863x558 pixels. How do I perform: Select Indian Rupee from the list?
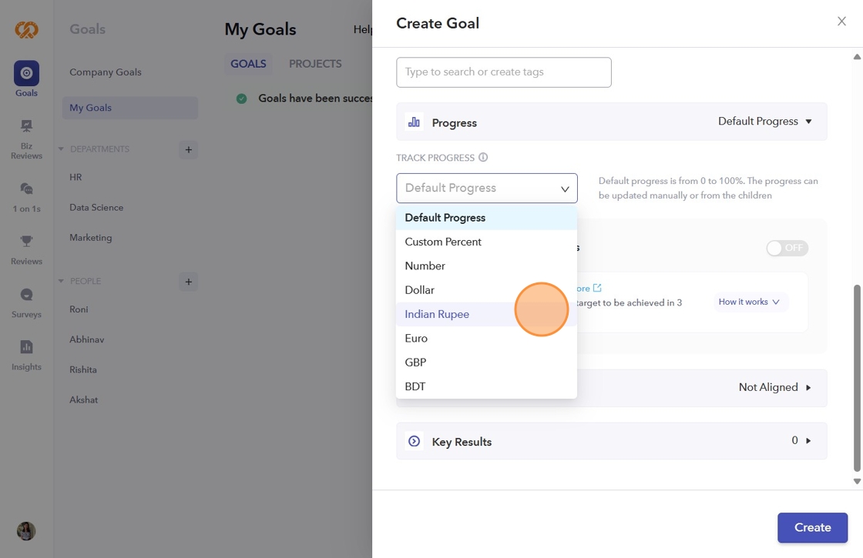[x=437, y=314]
